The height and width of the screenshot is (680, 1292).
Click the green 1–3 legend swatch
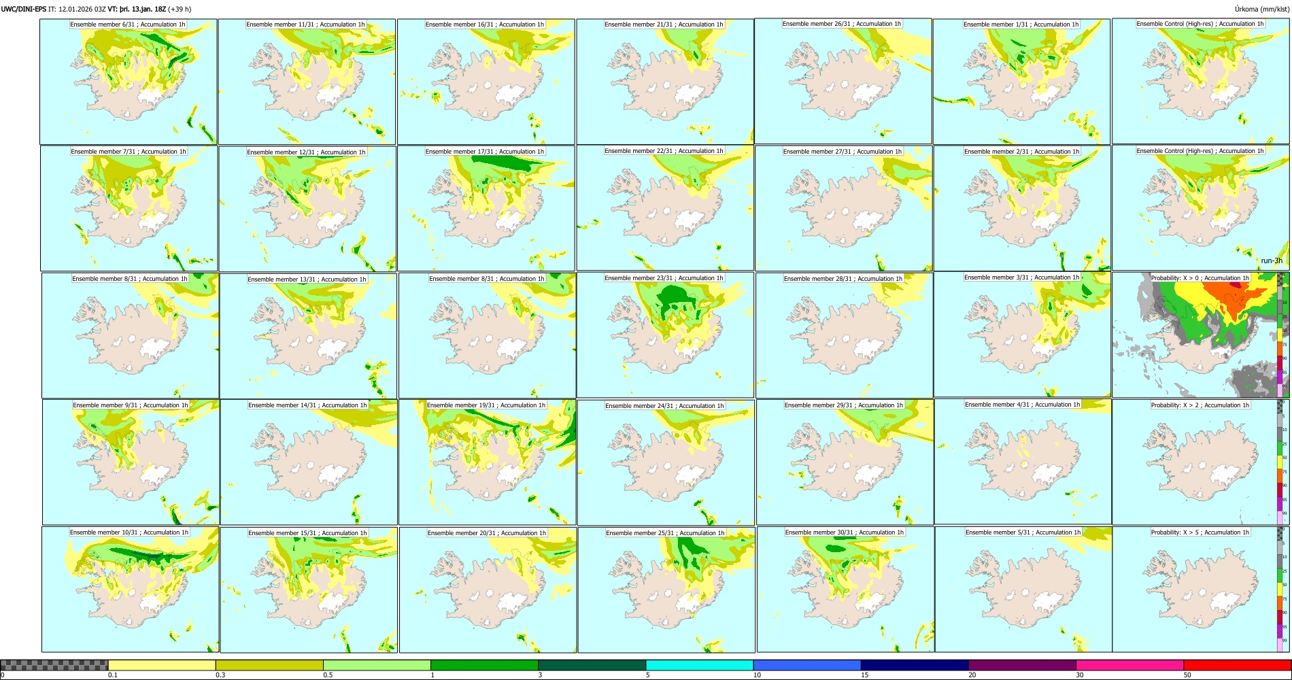pyautogui.click(x=484, y=665)
